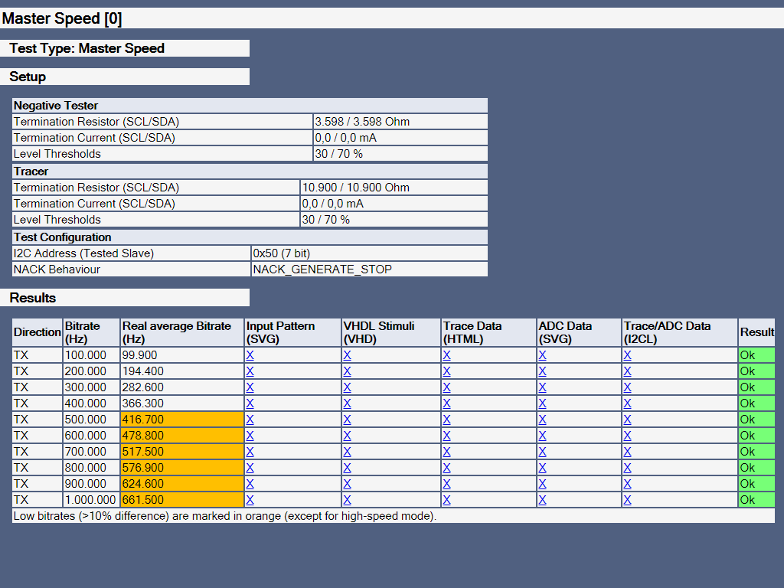Click the Real average Bitrate column header

coord(181,332)
